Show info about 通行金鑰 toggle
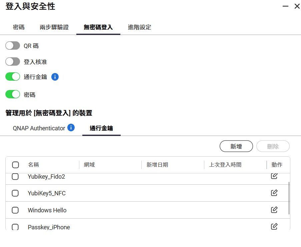301x247 pixels. (55, 77)
